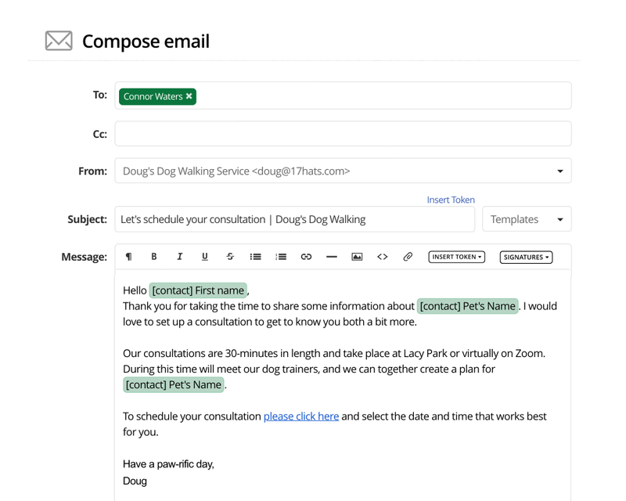Open the Insert Token dropdown in the toolbar
The width and height of the screenshot is (626, 501).
coord(456,257)
